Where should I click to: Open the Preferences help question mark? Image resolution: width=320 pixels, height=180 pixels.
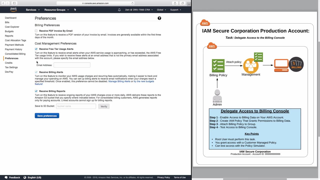pyautogui.click(x=159, y=18)
